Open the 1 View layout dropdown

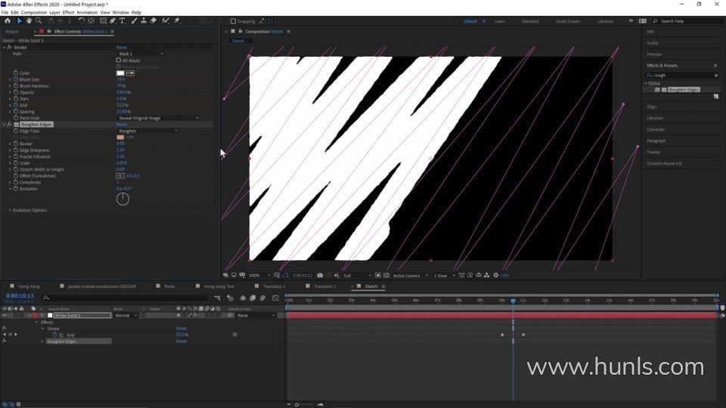click(445, 275)
